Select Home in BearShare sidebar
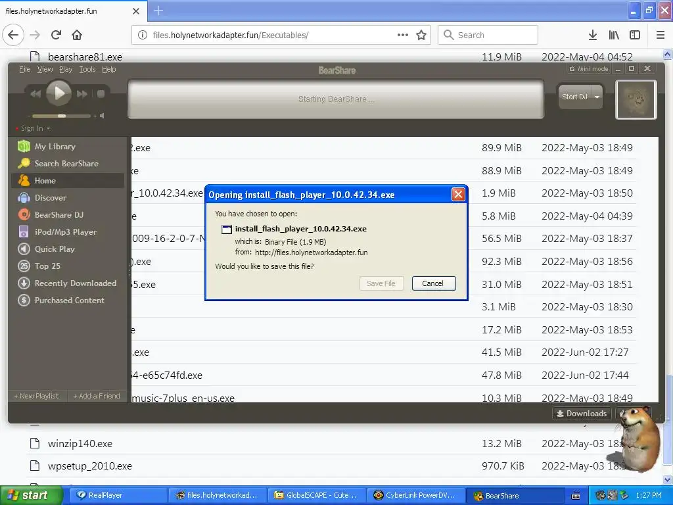 point(68,181)
